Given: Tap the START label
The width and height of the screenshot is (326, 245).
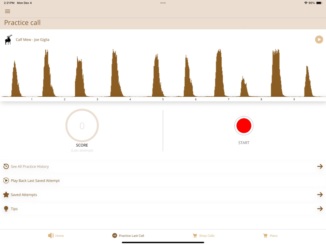Looking at the screenshot, I should [244, 143].
